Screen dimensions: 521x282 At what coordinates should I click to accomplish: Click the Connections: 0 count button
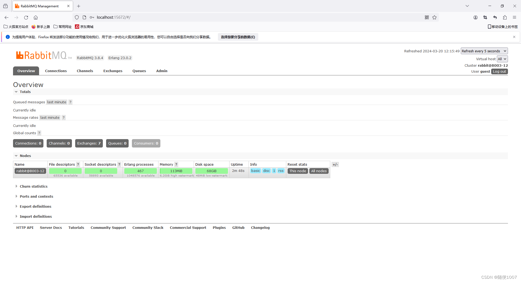[x=28, y=143]
